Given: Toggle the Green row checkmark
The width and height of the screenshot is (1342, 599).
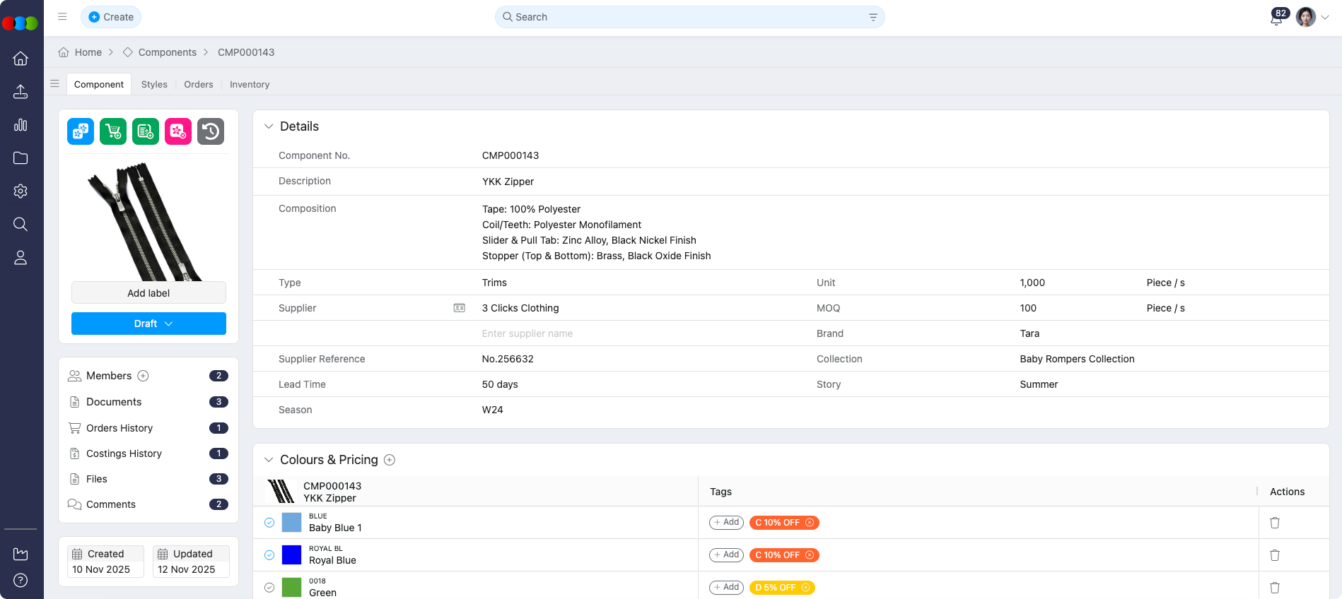Looking at the screenshot, I should tap(269, 588).
